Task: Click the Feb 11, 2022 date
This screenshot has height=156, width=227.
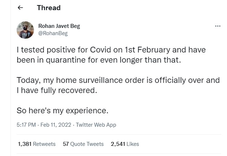Action: coord(55,125)
